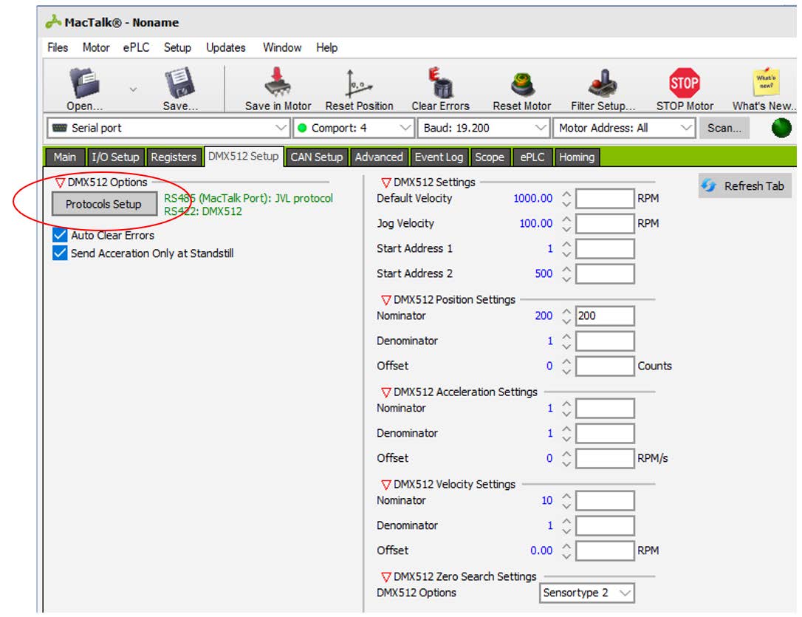Open the Comport 4 dropdown
The image size is (802, 617).
coord(354,128)
